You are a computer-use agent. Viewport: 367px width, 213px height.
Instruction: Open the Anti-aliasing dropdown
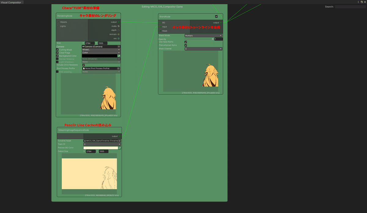coord(101,72)
